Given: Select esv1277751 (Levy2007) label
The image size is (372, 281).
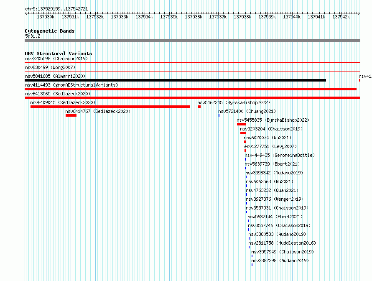Looking at the screenshot, I should click(x=270, y=146).
